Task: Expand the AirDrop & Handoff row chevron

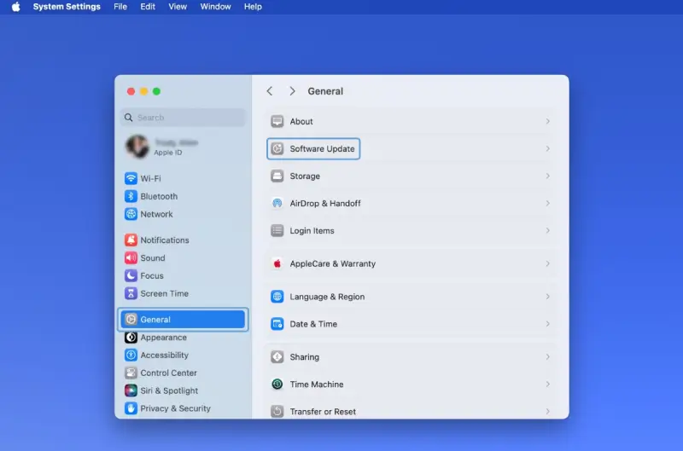Action: click(547, 203)
